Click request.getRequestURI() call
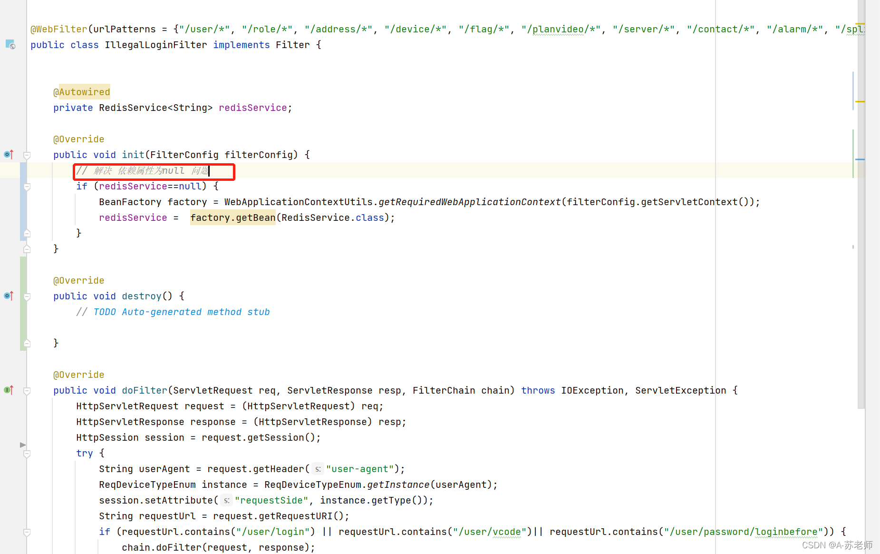 [278, 516]
